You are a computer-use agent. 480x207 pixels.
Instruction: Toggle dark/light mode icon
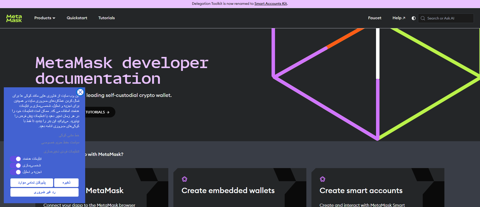414,18
